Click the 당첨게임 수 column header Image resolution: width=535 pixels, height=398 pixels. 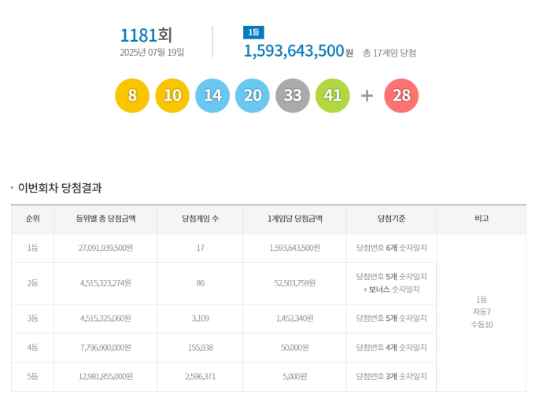click(x=201, y=218)
